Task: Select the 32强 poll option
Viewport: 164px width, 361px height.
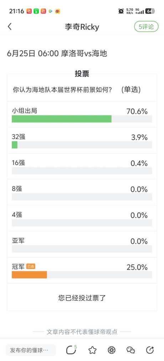Action: click(x=82, y=141)
